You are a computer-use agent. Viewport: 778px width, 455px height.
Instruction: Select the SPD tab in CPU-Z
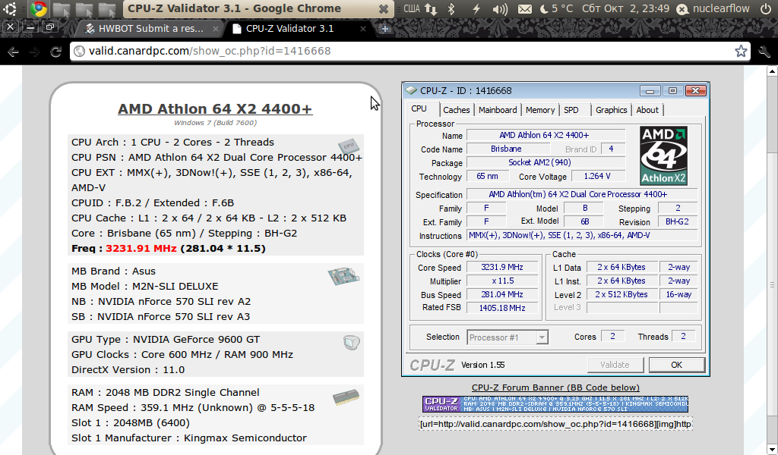click(571, 110)
